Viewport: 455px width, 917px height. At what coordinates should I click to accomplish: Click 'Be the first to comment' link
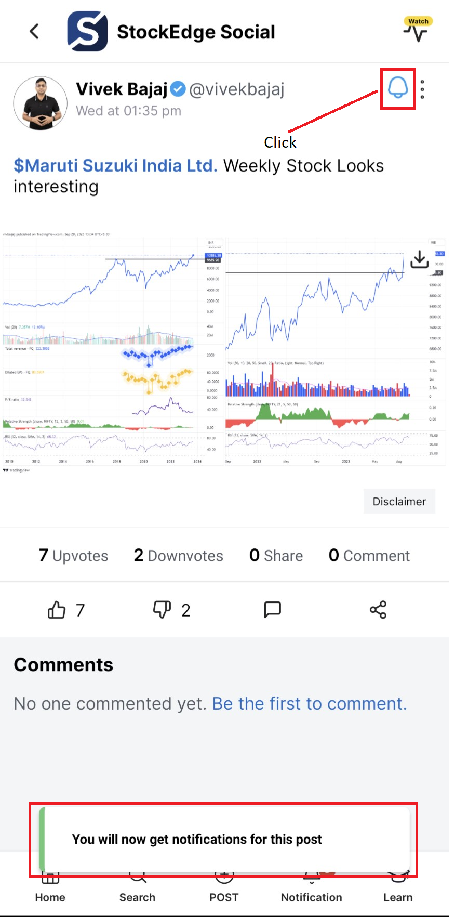pos(310,703)
